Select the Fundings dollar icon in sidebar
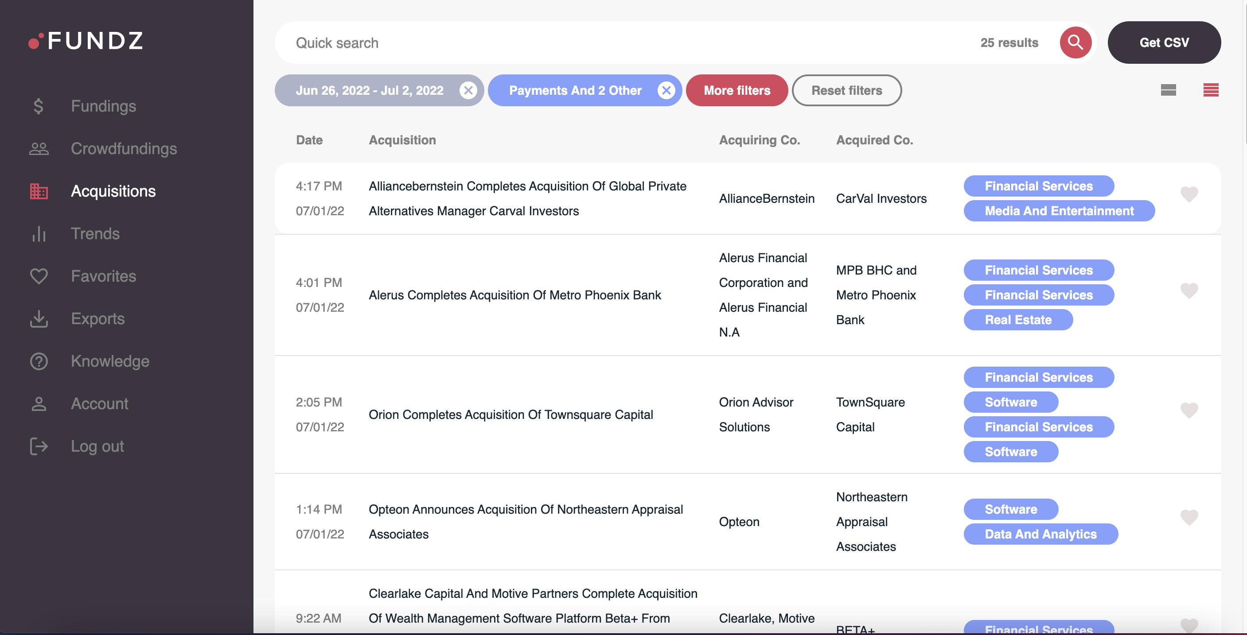Image resolution: width=1247 pixels, height=635 pixels. [39, 106]
